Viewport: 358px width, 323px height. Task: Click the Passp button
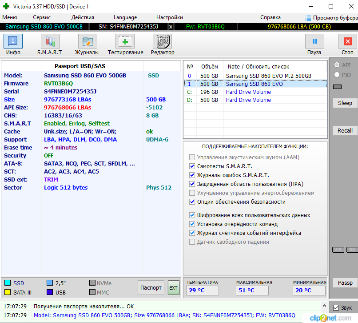(x=345, y=283)
